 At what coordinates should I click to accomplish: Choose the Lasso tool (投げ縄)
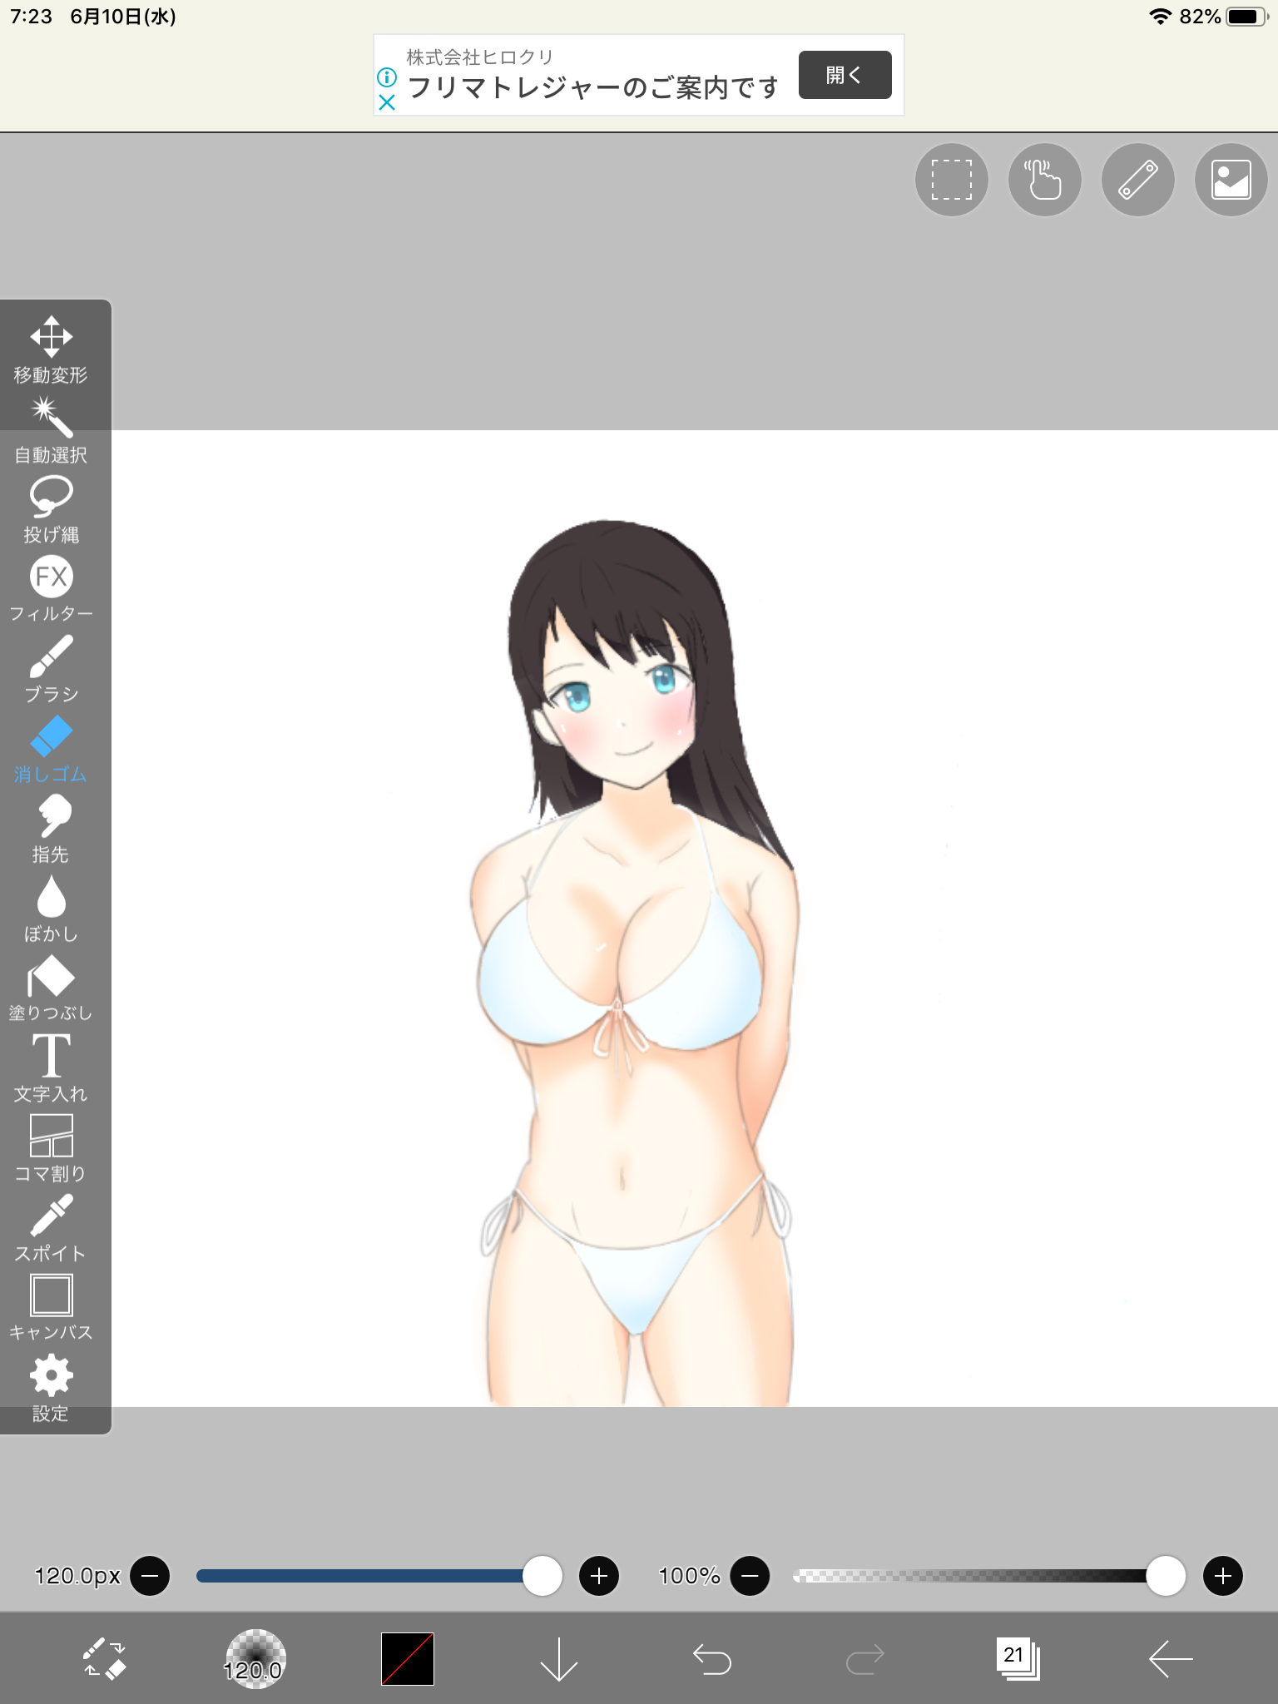(x=51, y=509)
